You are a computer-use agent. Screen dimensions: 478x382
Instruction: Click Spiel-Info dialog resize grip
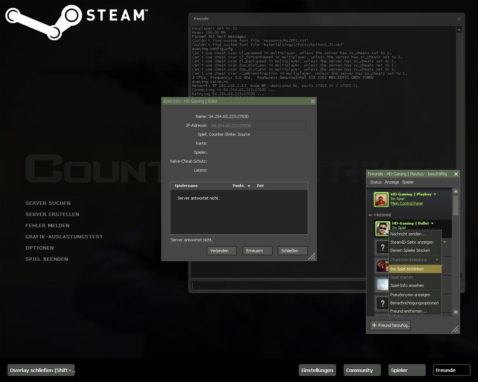point(312,256)
